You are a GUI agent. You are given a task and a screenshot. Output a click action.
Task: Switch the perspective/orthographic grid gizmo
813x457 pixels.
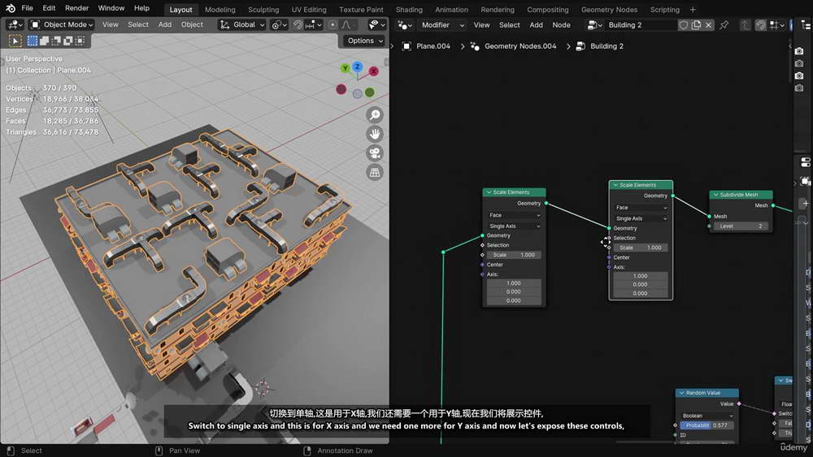coord(375,172)
